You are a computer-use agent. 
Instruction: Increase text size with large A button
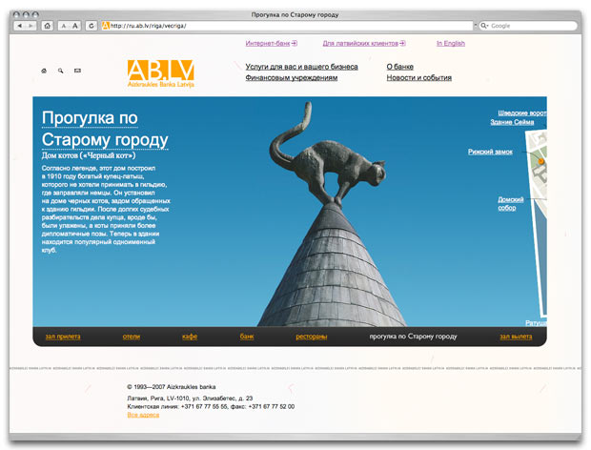[x=75, y=26]
